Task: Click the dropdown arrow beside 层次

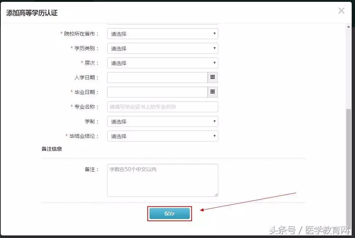Action: pos(215,63)
